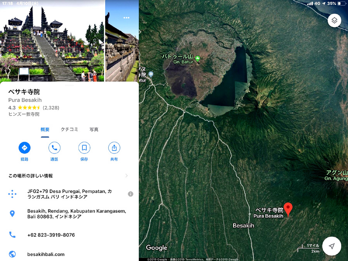The image size is (348, 261).
Task: Tap the 共有 share icon
Action: click(114, 148)
